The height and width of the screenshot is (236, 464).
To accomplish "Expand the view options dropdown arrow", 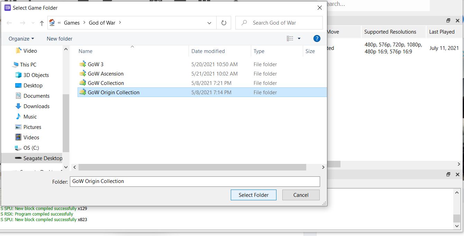I will [299, 38].
